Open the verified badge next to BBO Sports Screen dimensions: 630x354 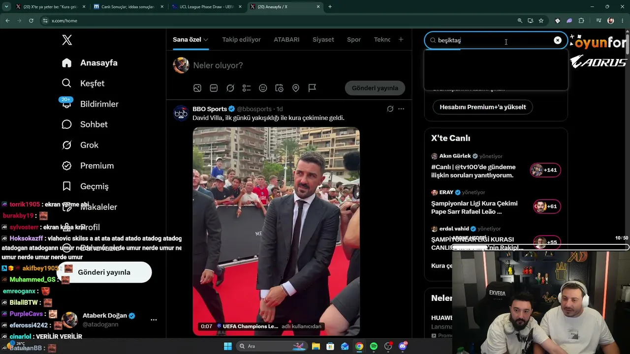coord(232,109)
